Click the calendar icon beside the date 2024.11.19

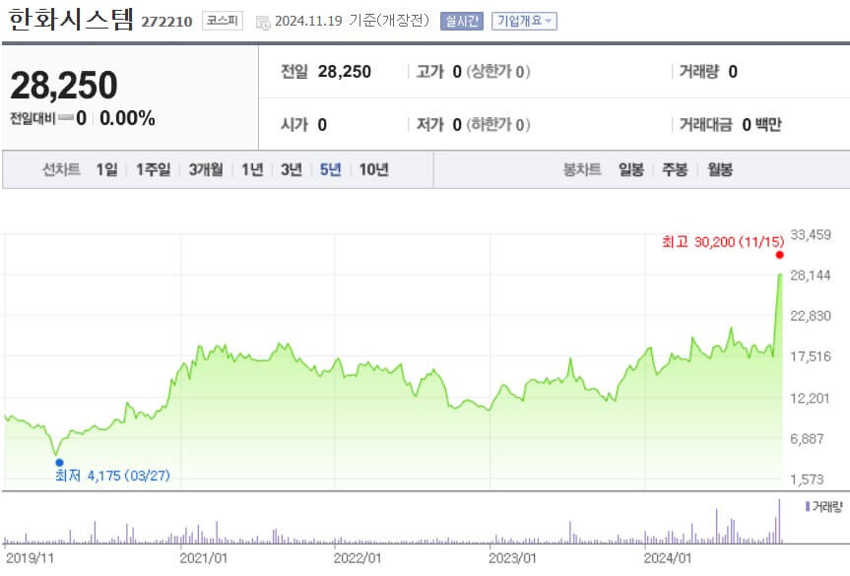(263, 23)
